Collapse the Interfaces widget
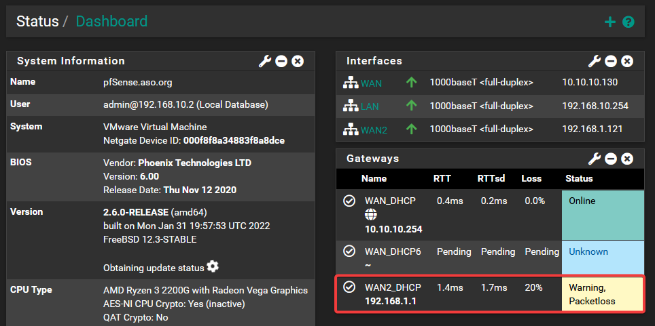The height and width of the screenshot is (326, 655). (611, 61)
